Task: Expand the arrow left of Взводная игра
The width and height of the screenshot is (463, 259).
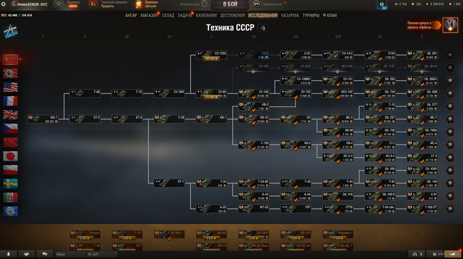Action: [x=176, y=4]
